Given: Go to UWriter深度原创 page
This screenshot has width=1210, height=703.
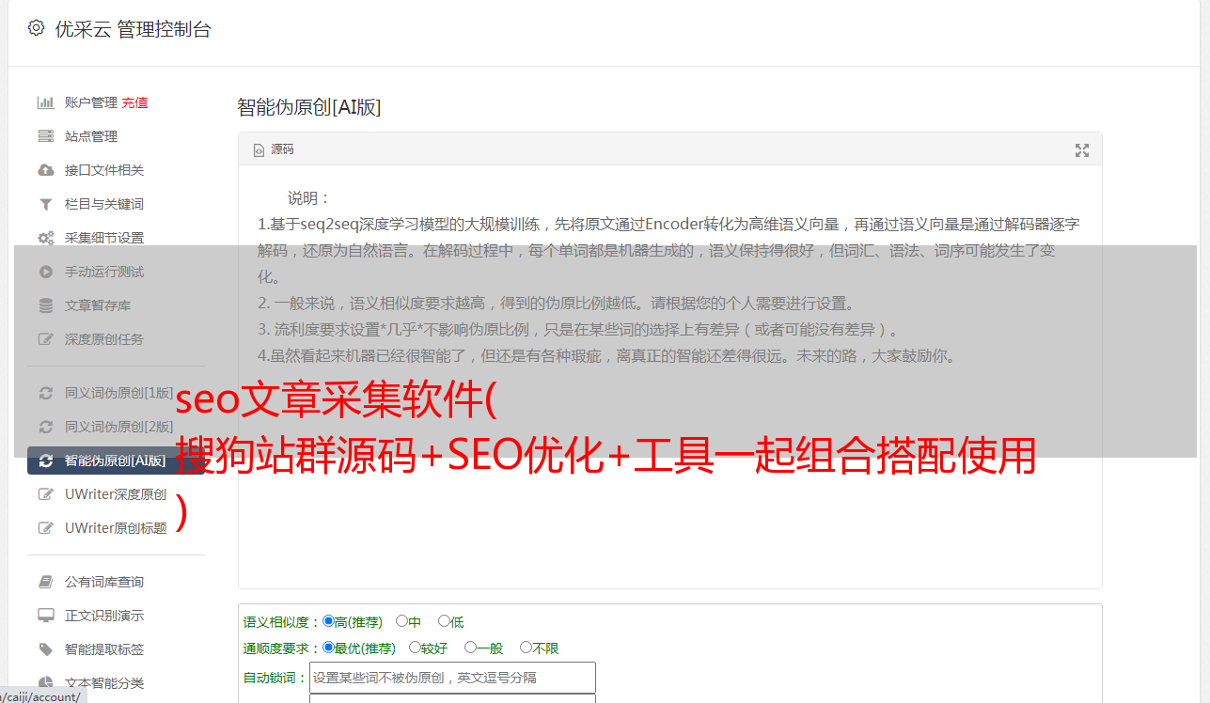Looking at the screenshot, I should point(116,494).
